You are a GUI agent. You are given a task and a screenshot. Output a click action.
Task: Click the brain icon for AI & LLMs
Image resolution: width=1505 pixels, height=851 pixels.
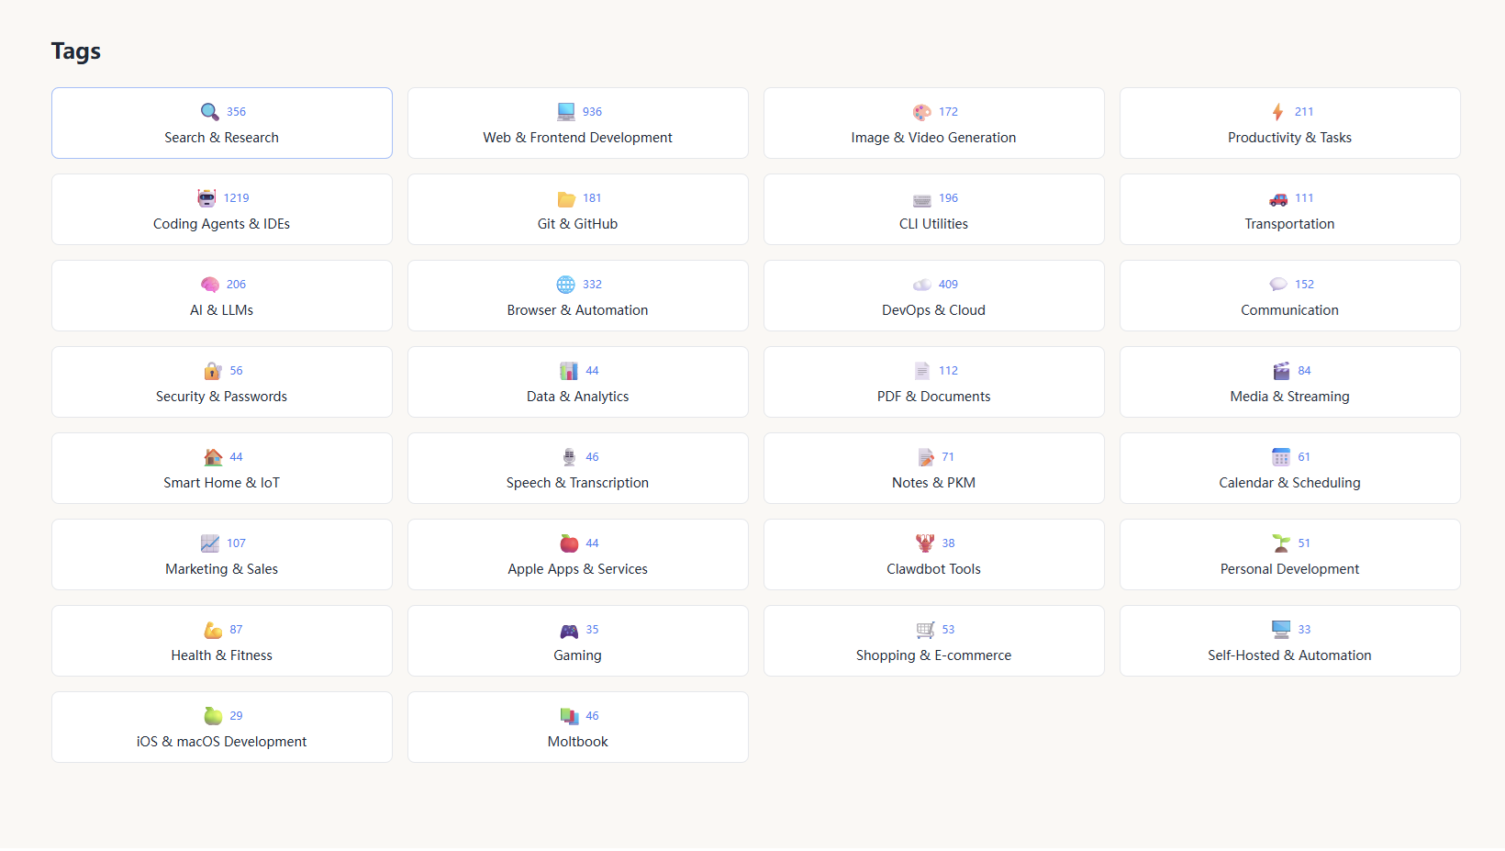pyautogui.click(x=209, y=285)
